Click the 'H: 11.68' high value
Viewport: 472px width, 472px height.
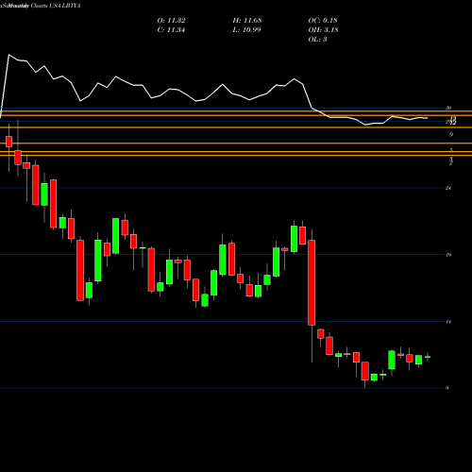point(247,21)
